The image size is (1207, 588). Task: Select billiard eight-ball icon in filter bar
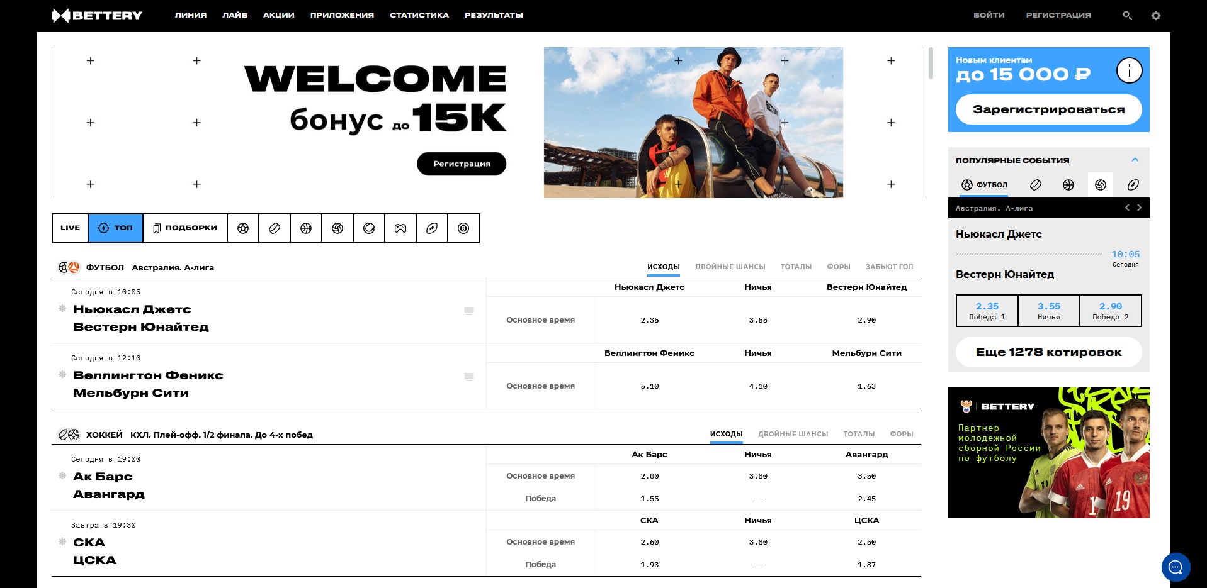[463, 228]
